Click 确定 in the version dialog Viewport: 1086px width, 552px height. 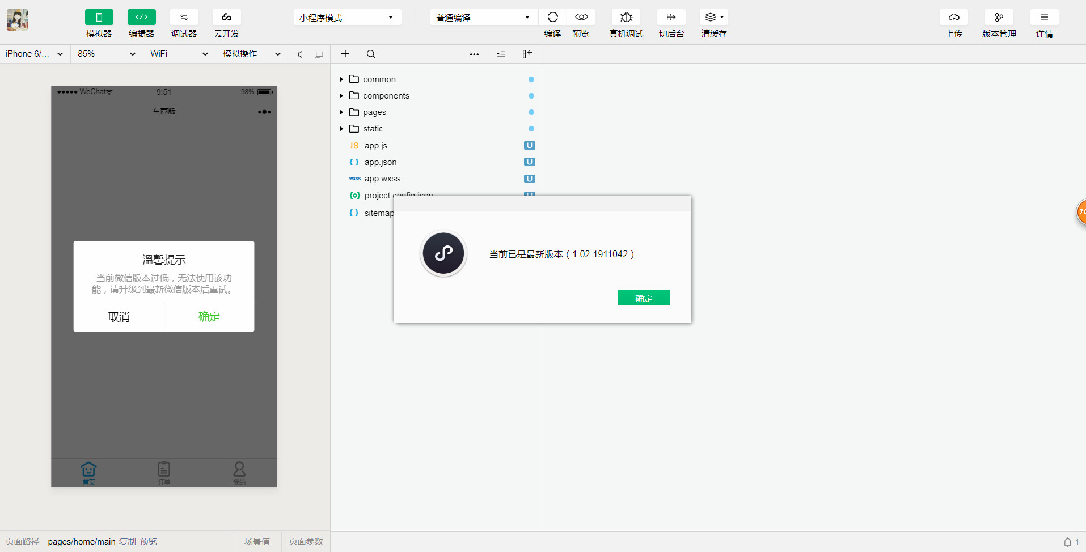click(644, 298)
